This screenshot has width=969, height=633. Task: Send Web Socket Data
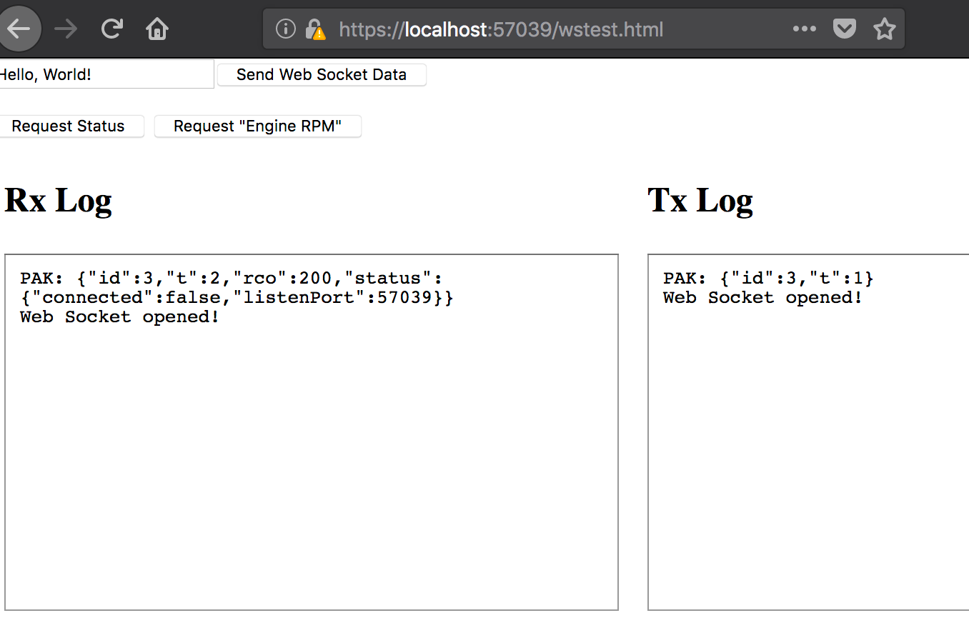(322, 74)
